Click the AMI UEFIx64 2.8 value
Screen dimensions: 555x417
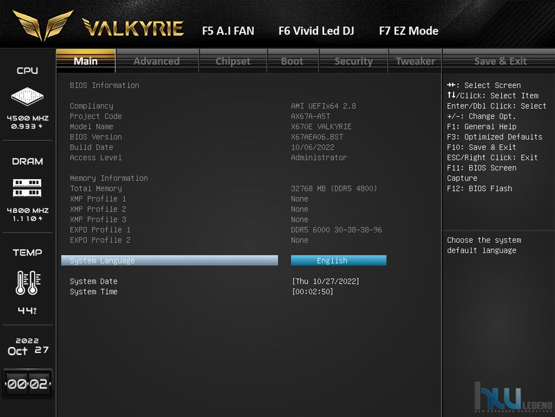[323, 106]
